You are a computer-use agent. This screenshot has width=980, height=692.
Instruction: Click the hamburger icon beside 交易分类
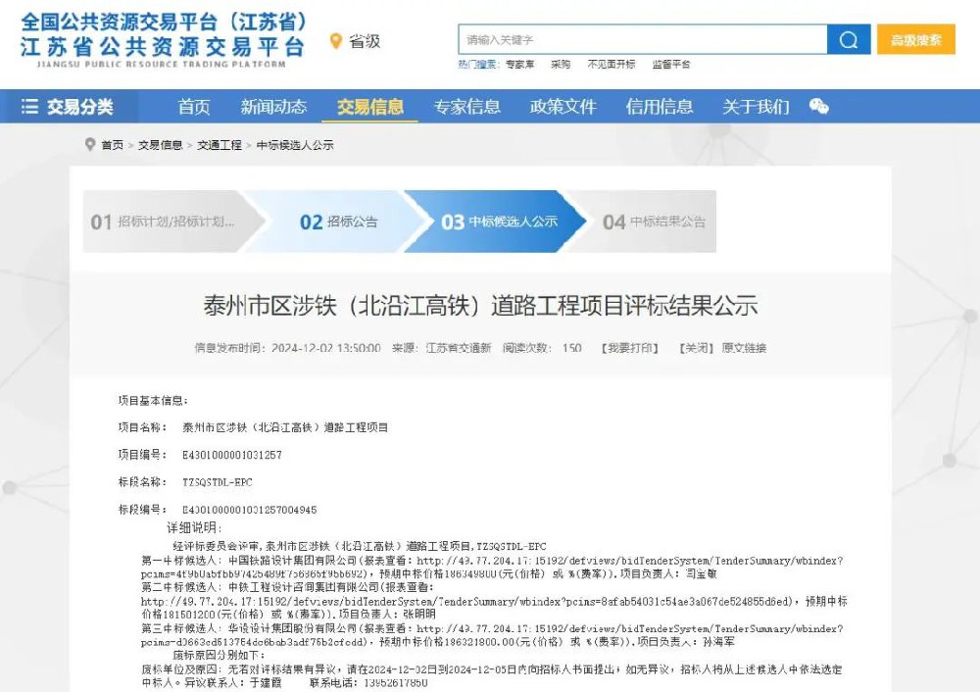(29, 106)
